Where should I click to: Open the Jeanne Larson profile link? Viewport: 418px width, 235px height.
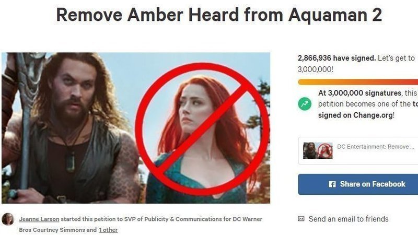coord(39,219)
